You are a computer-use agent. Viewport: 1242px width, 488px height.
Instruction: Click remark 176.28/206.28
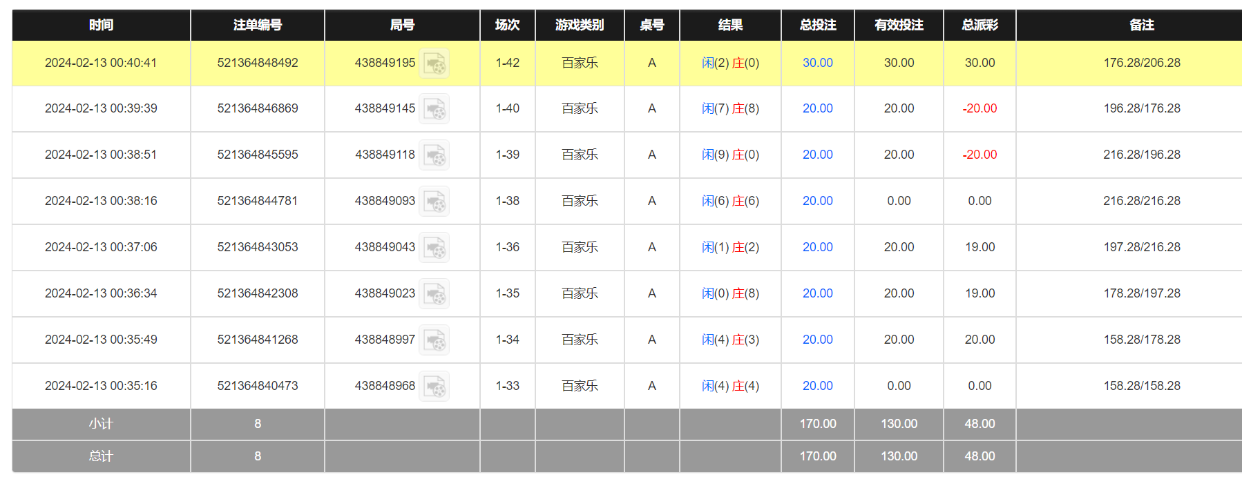pos(1142,63)
